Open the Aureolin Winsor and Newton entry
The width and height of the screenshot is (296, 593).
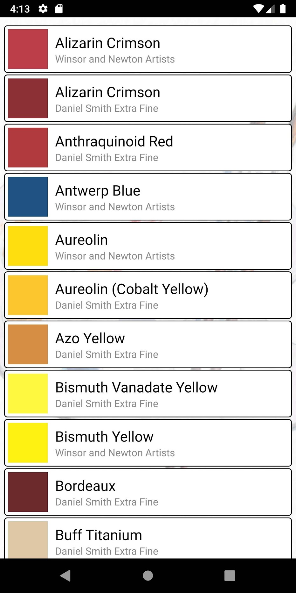pos(148,246)
